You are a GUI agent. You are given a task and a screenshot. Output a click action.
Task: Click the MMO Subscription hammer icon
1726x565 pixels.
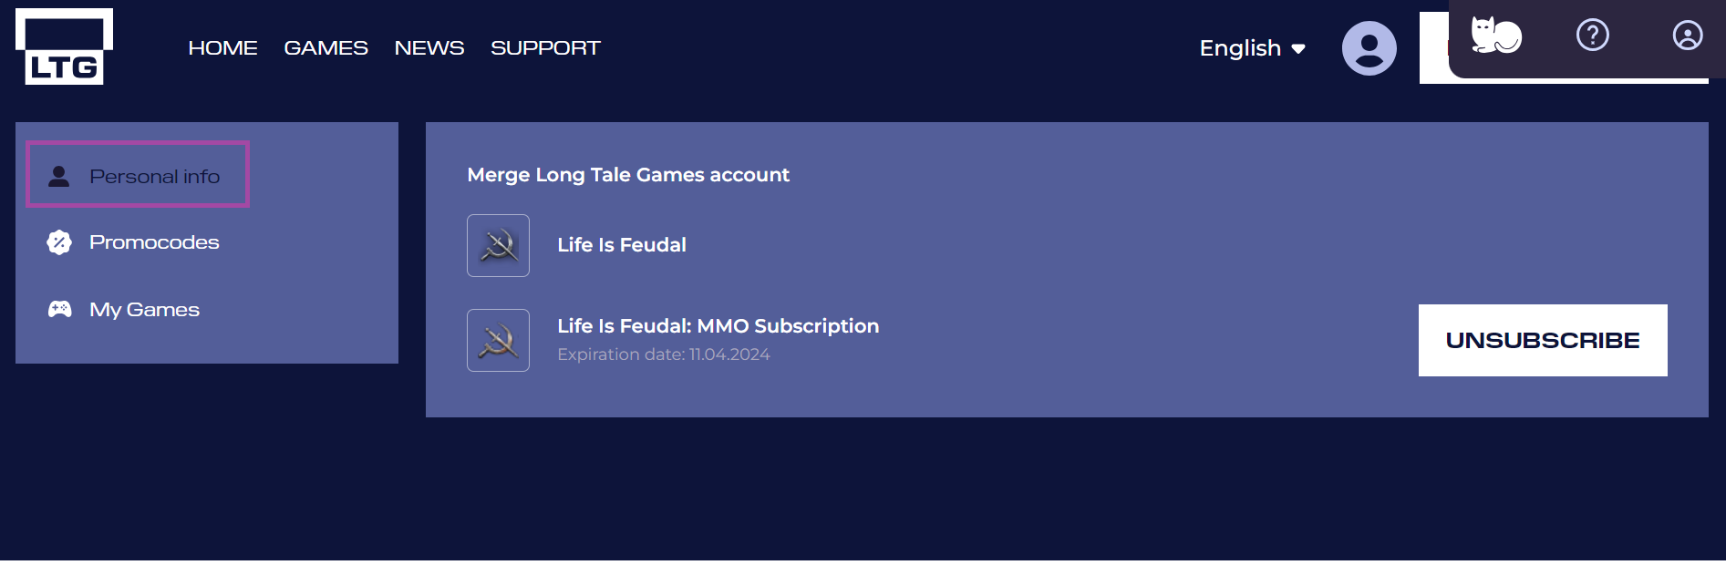pos(498,340)
